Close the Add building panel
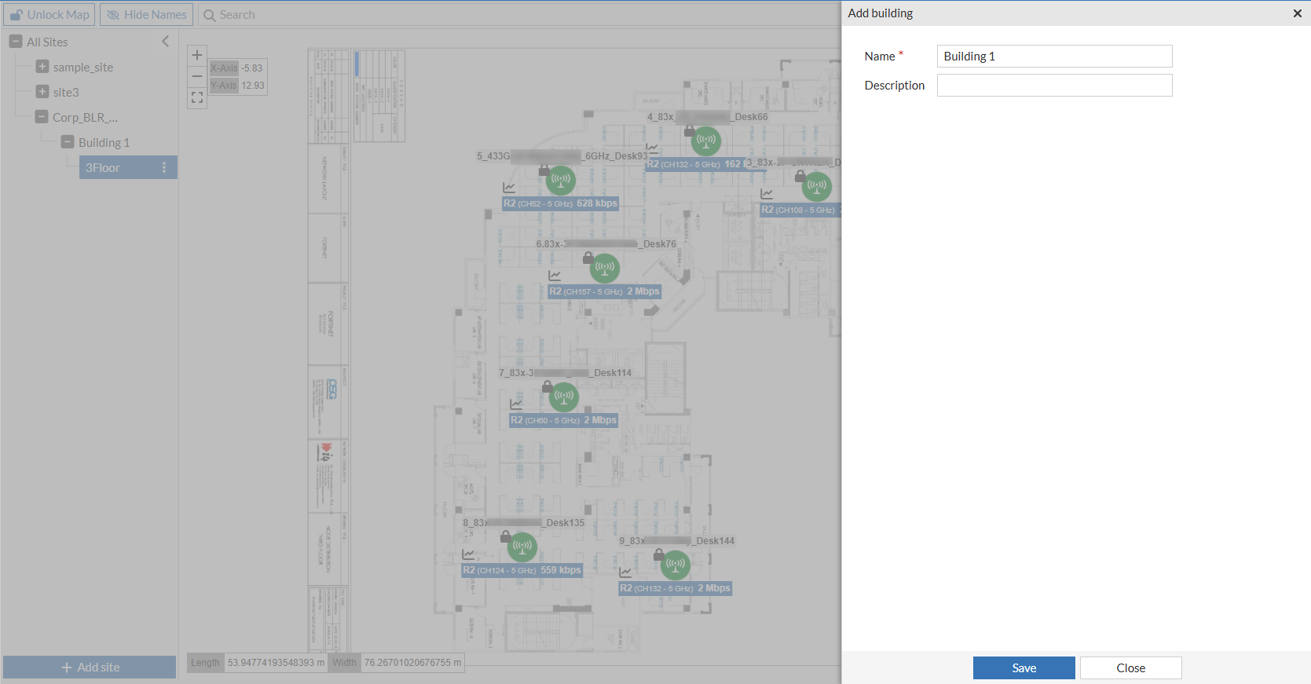The height and width of the screenshot is (684, 1311). (1297, 13)
